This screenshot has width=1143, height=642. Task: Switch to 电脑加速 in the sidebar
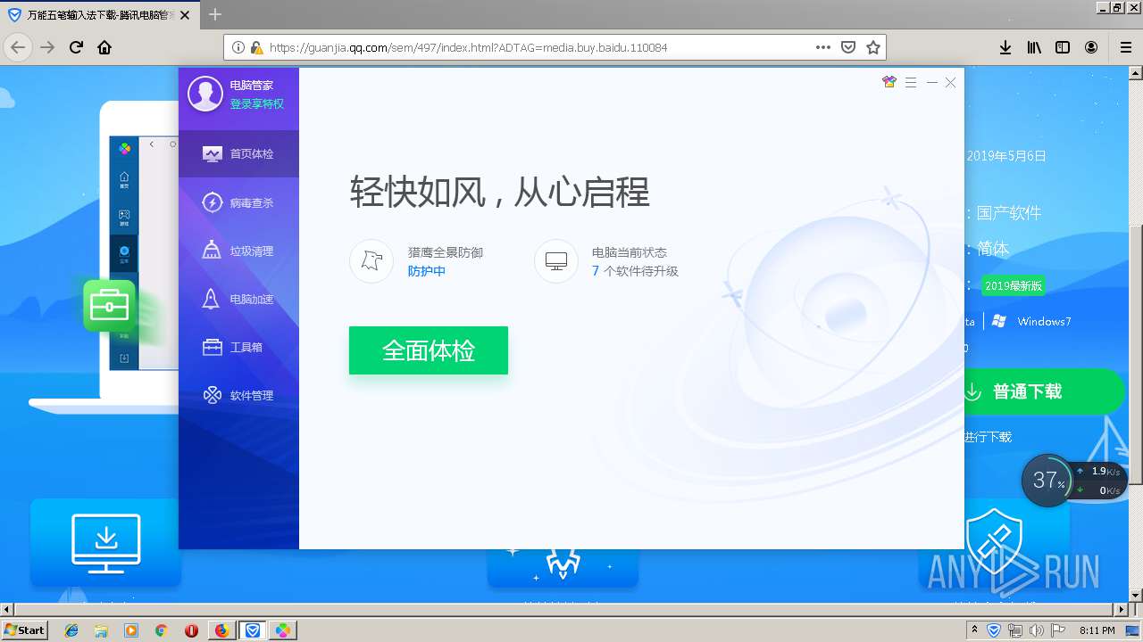point(238,299)
